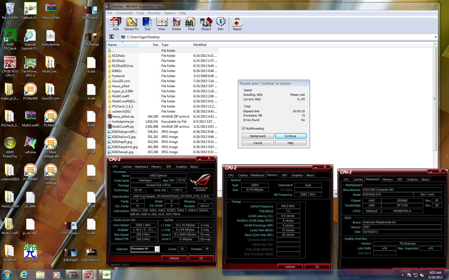Expand the WinRAR address path dropdown
This screenshot has width=449, height=280.
pyautogui.click(x=436, y=37)
